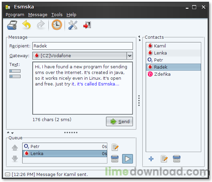Select Petr message in the Queue
Image resolution: width=212 pixels, height=182 pixels.
click(x=65, y=147)
